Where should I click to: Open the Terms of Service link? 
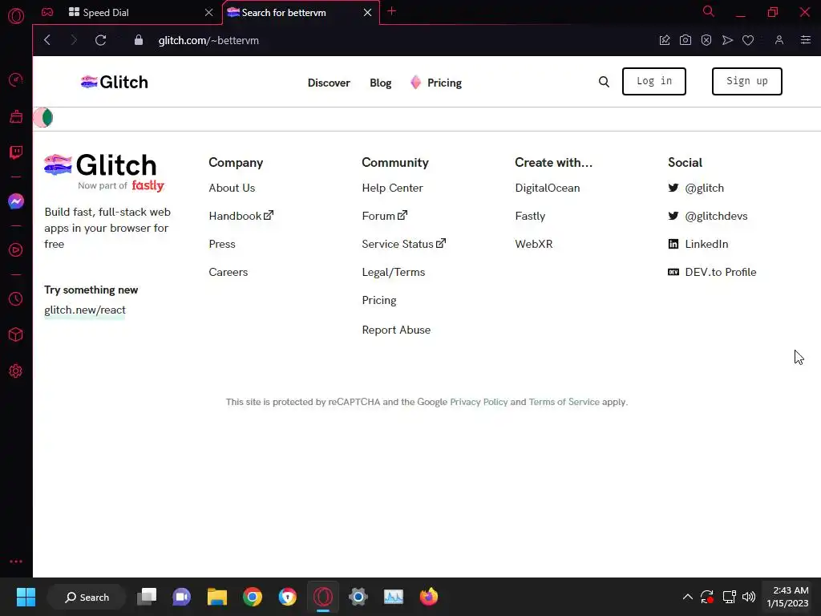564,402
